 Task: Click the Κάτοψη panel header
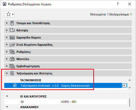tap(68, 30)
